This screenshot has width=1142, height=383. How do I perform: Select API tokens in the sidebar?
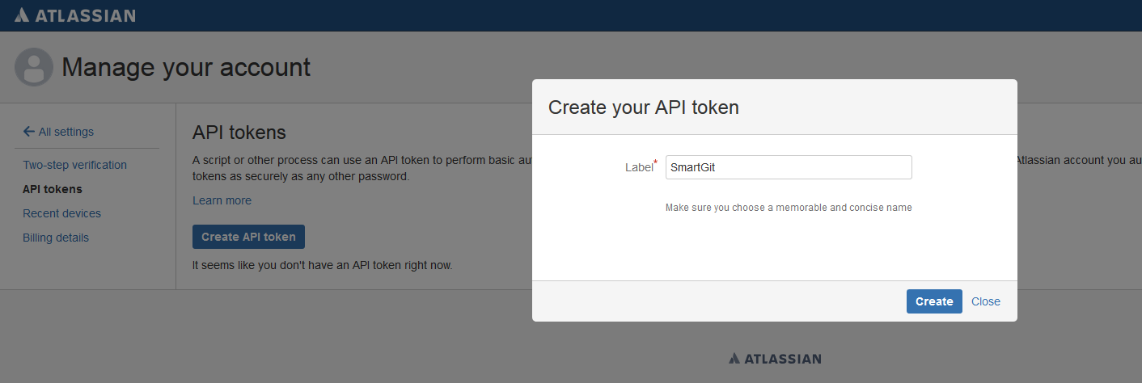pos(53,189)
